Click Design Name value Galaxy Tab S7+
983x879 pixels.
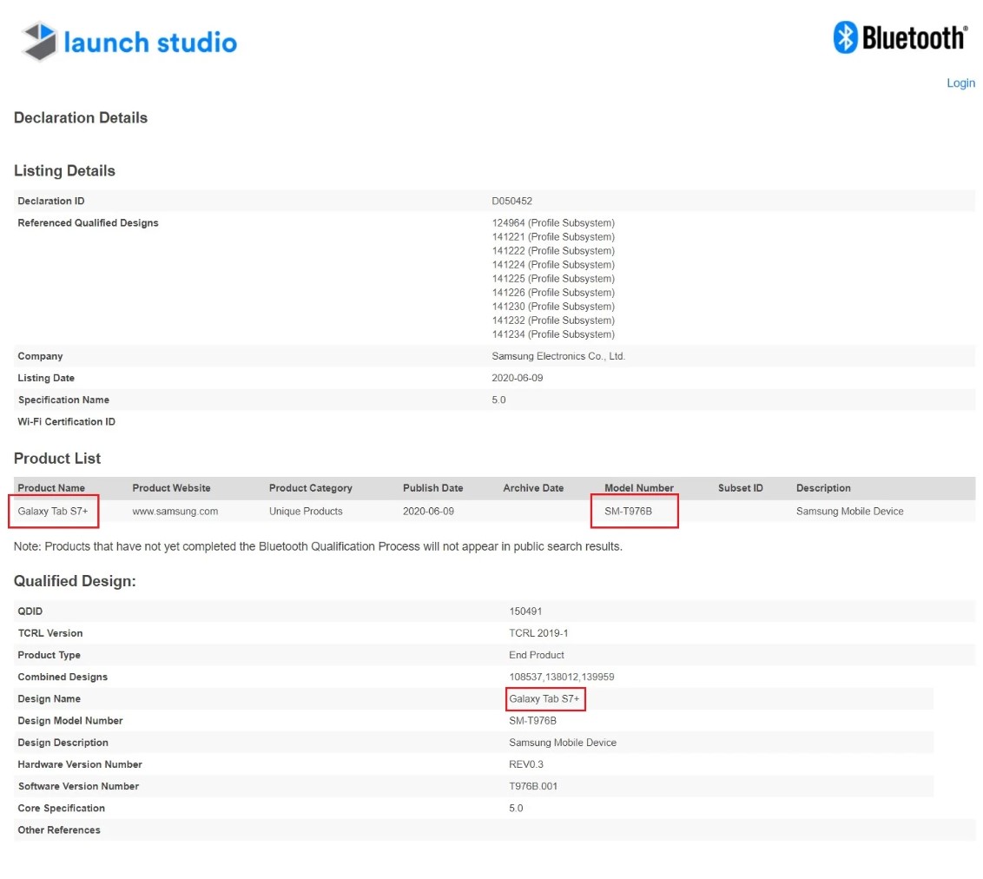pos(544,699)
